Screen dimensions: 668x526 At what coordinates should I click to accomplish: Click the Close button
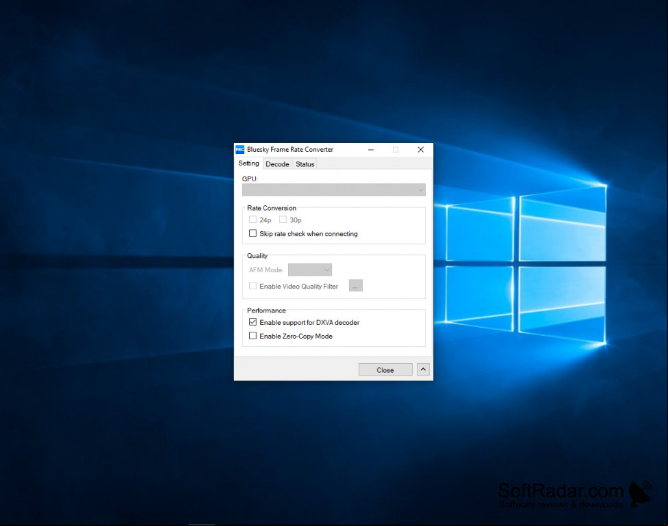(385, 369)
